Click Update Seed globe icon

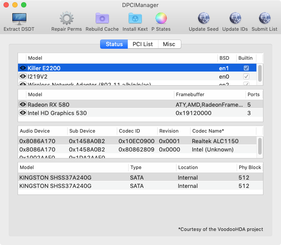tap(204, 18)
